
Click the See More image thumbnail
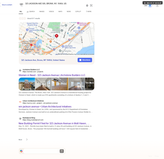point(90,84)
